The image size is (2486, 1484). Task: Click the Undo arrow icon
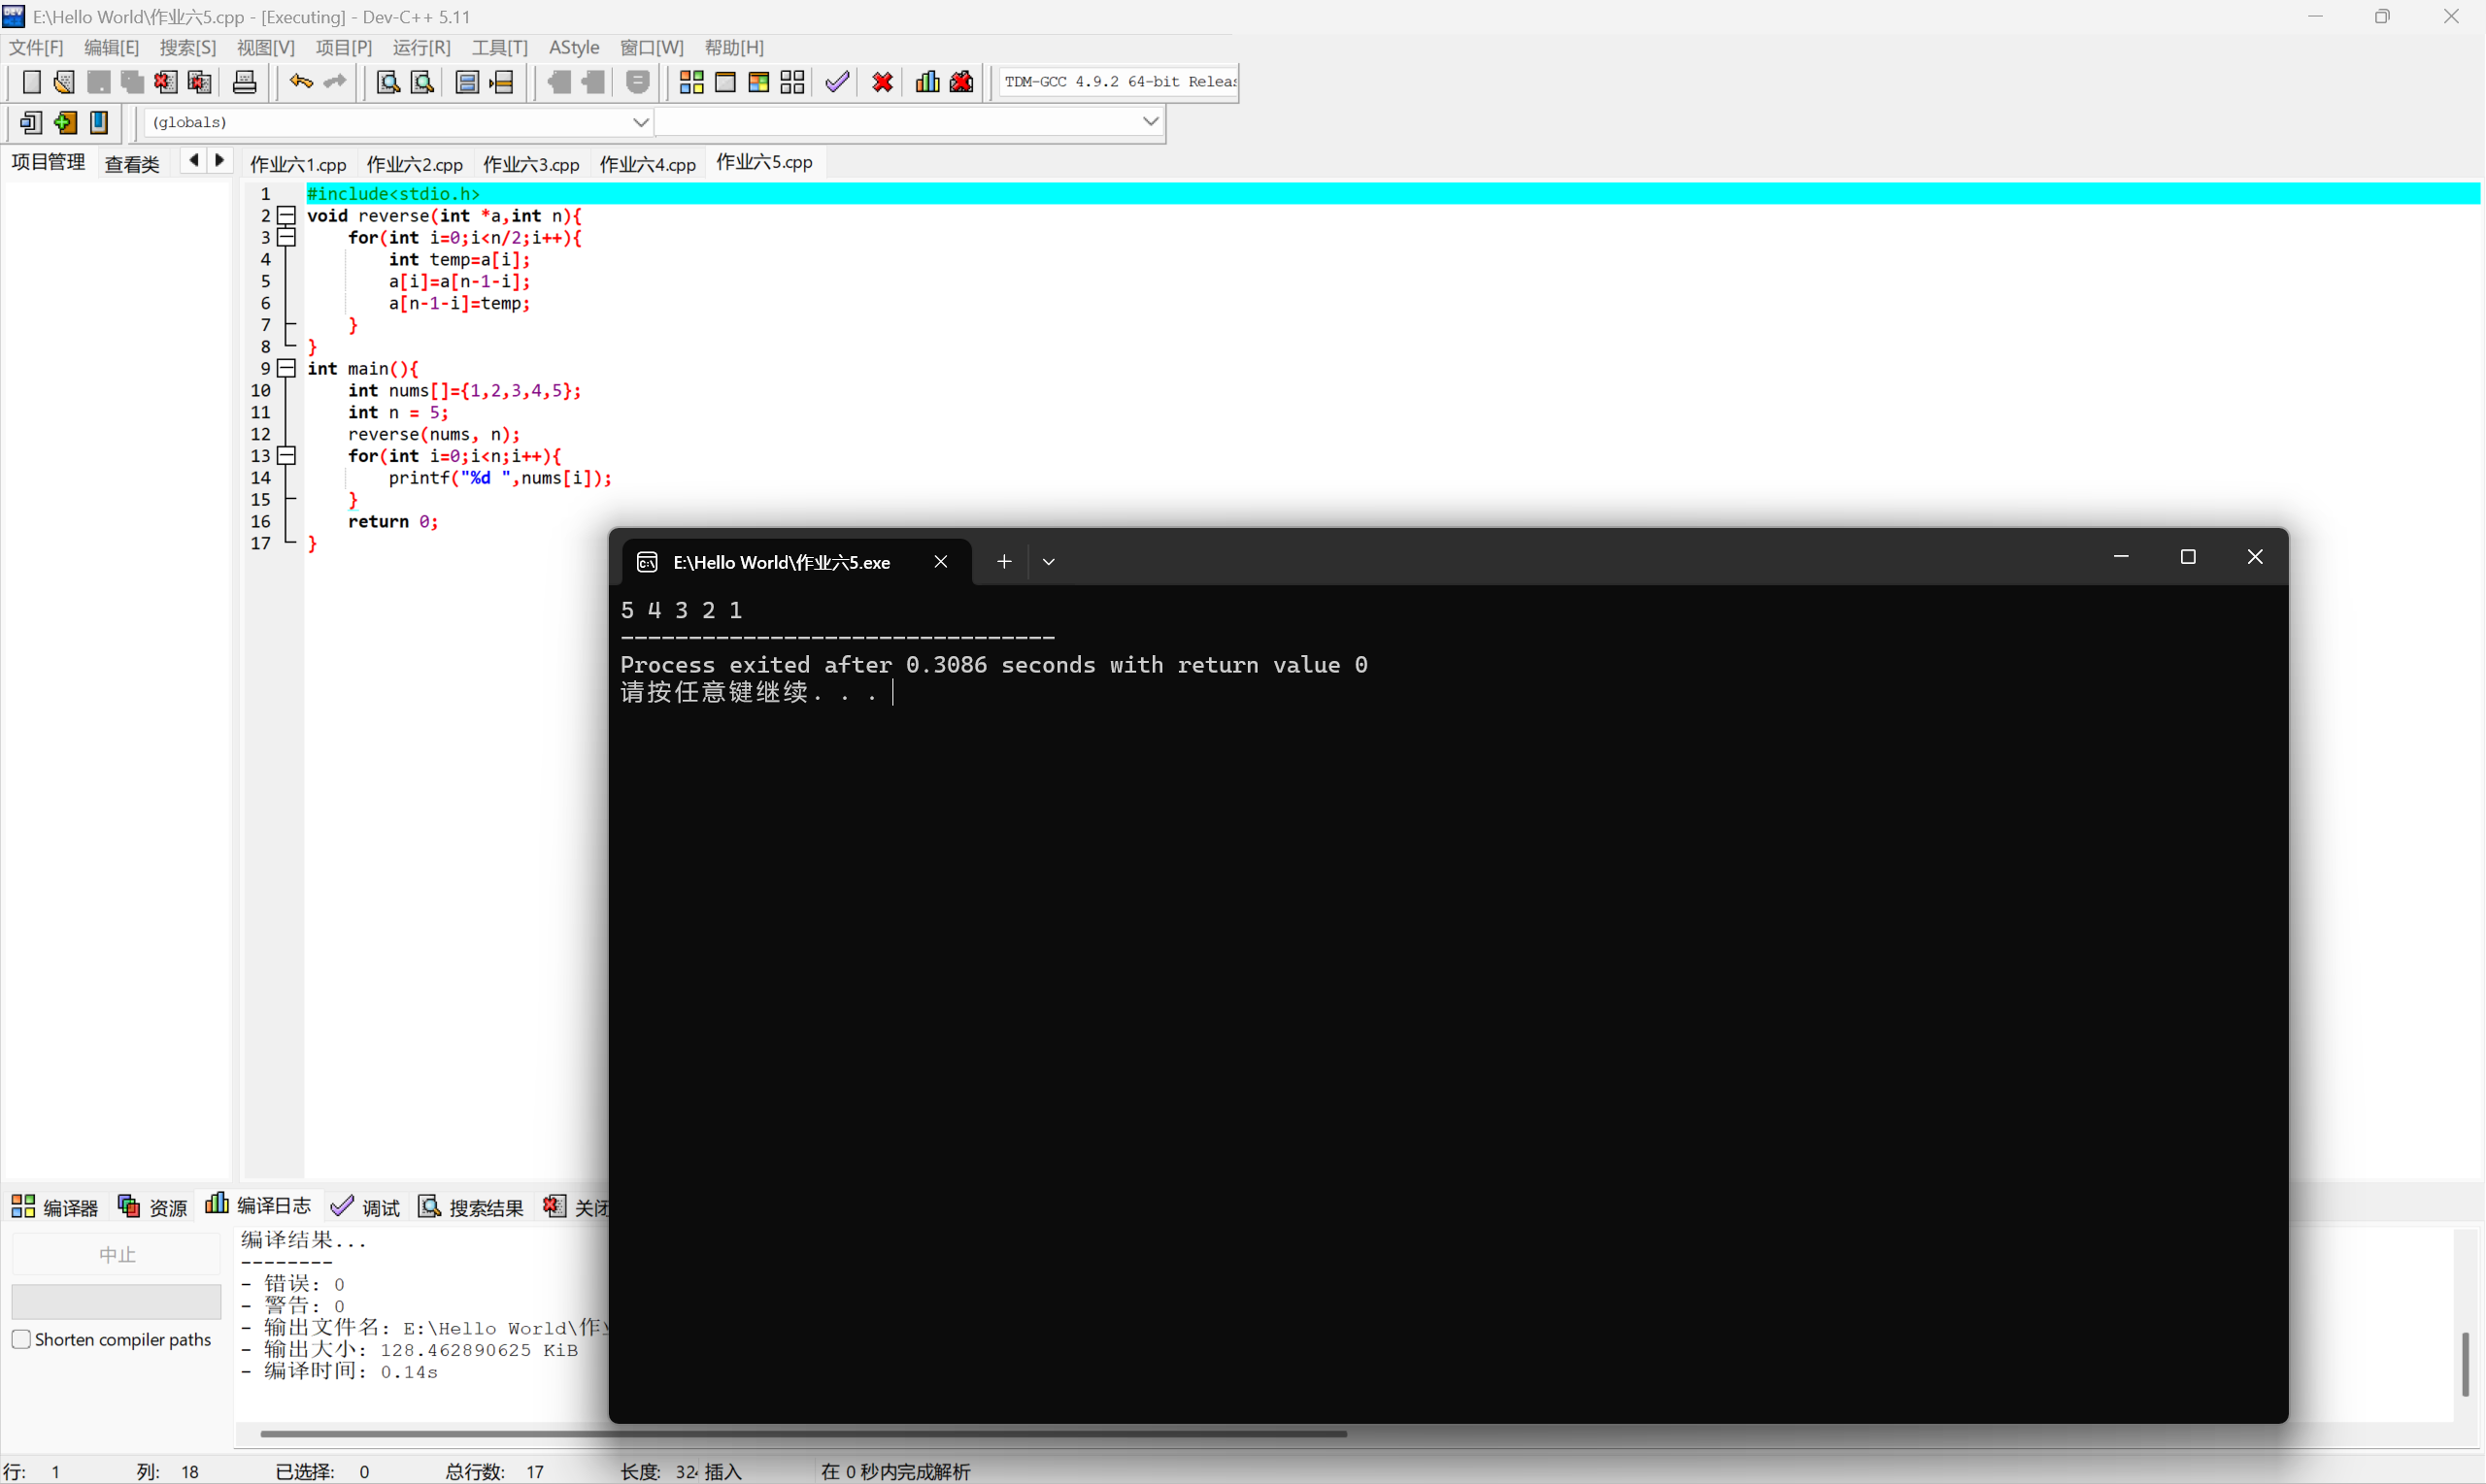coord(300,82)
